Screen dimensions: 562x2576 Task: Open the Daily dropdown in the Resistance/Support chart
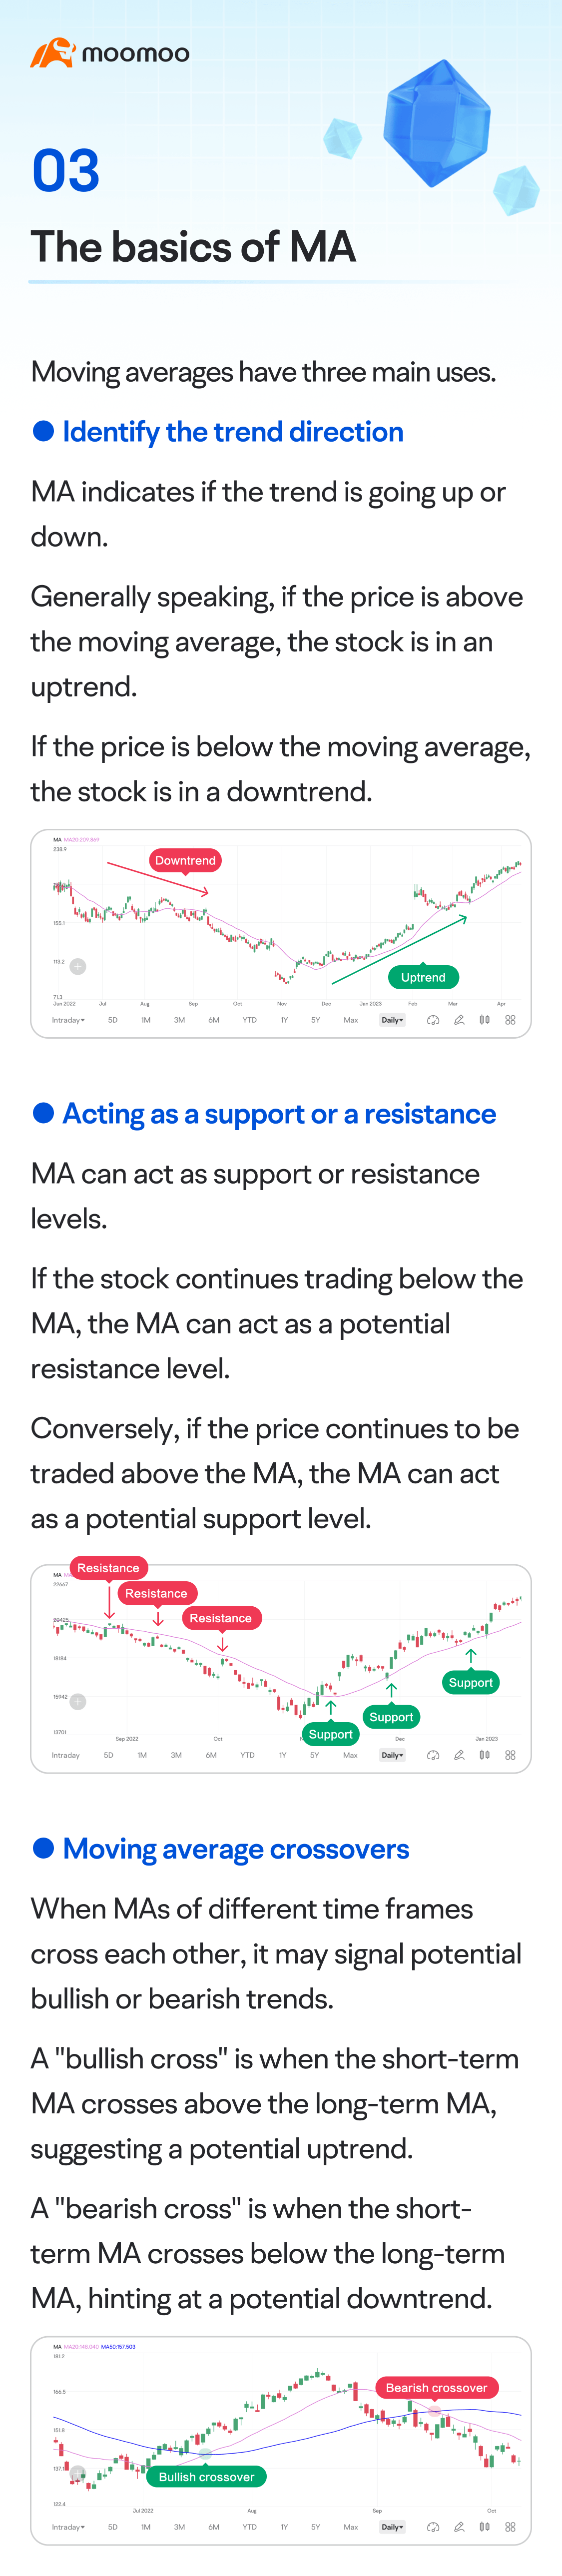click(392, 1755)
